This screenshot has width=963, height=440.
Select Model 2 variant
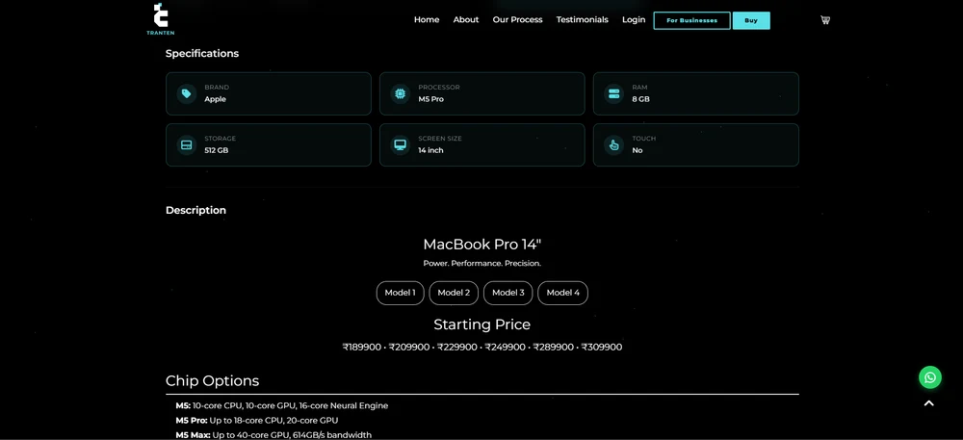tap(454, 293)
